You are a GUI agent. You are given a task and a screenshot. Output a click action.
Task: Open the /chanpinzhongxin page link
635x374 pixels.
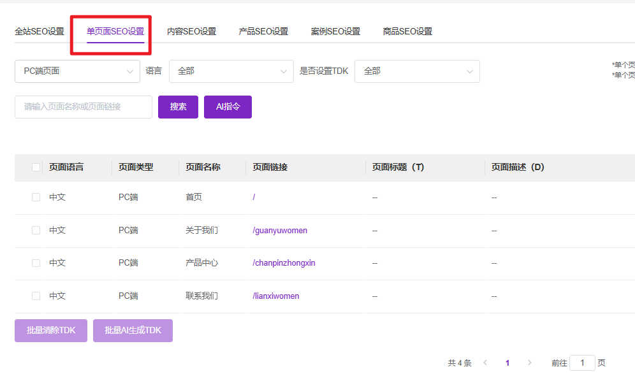[x=284, y=263]
